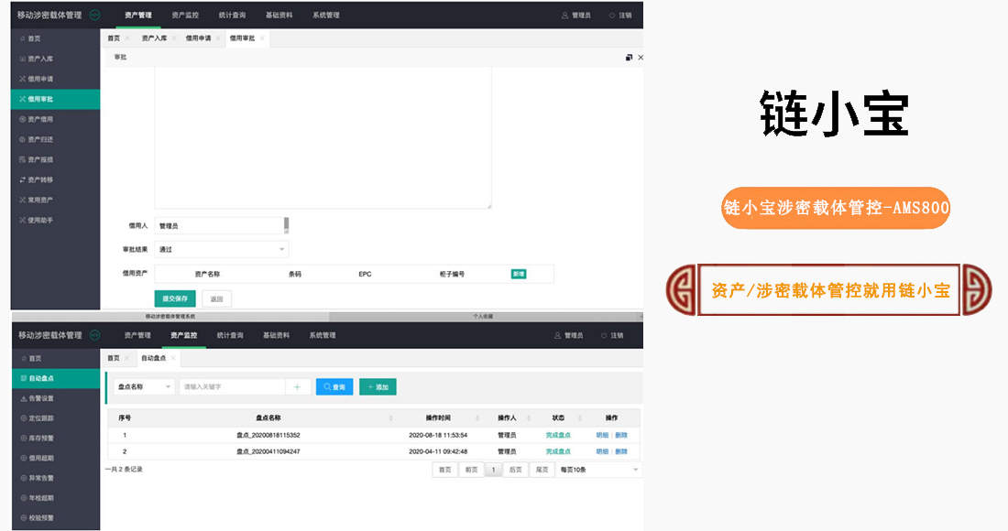Open 告警设置 warning icon in sidebar
Screen dimensions: 1008x531
point(23,398)
